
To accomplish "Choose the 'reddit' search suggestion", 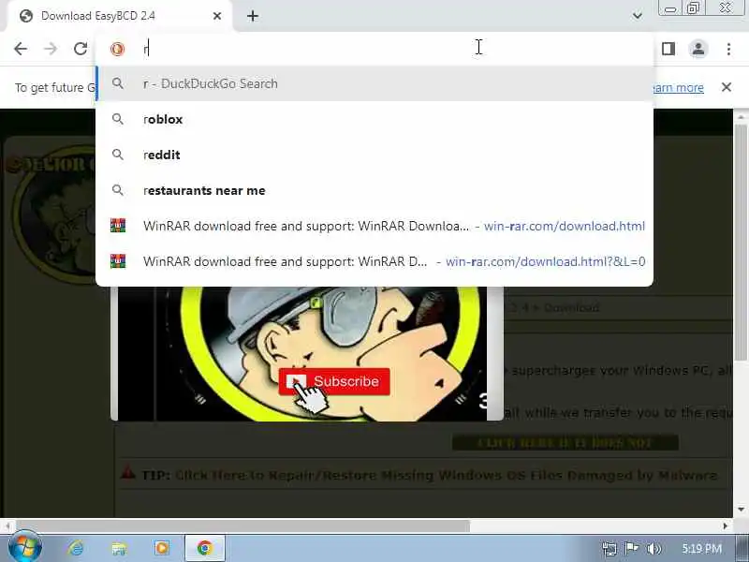I will tap(374, 155).
